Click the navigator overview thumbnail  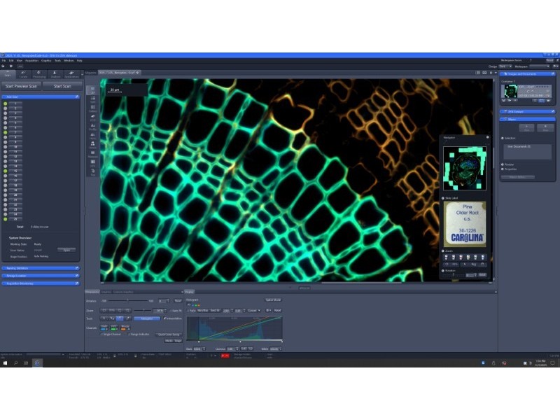[x=465, y=168]
